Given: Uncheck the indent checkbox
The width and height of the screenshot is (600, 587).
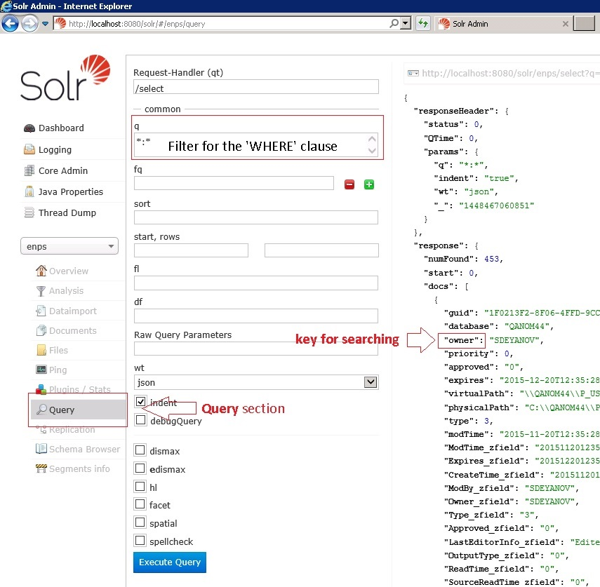Looking at the screenshot, I should pyautogui.click(x=140, y=402).
